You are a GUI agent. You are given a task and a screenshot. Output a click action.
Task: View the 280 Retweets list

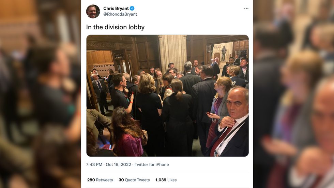(x=100, y=180)
